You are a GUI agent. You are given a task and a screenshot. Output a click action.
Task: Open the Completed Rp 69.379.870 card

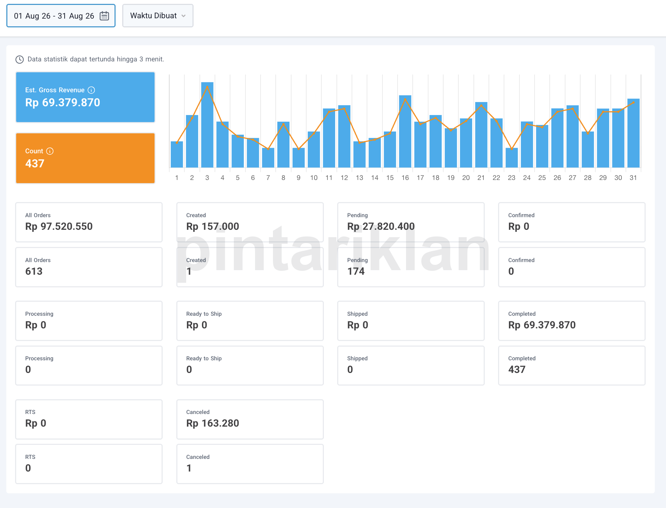tap(572, 321)
